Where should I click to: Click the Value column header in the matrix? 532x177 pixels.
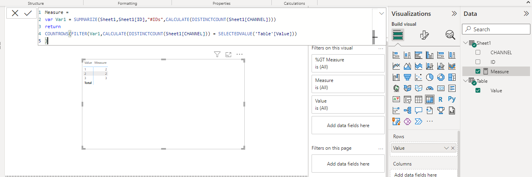coord(88,63)
